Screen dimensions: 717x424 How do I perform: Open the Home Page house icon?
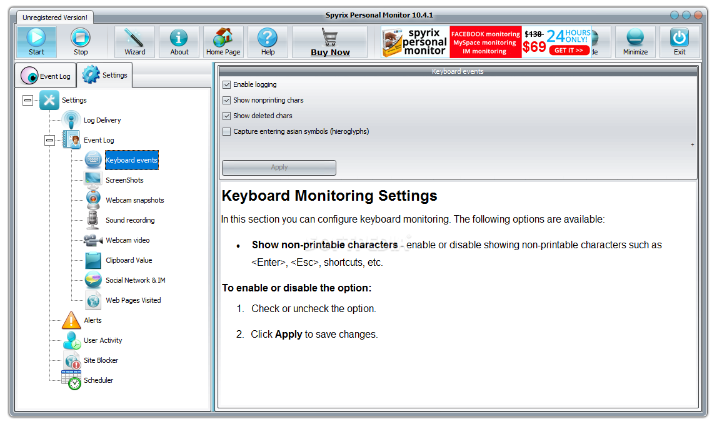click(223, 38)
